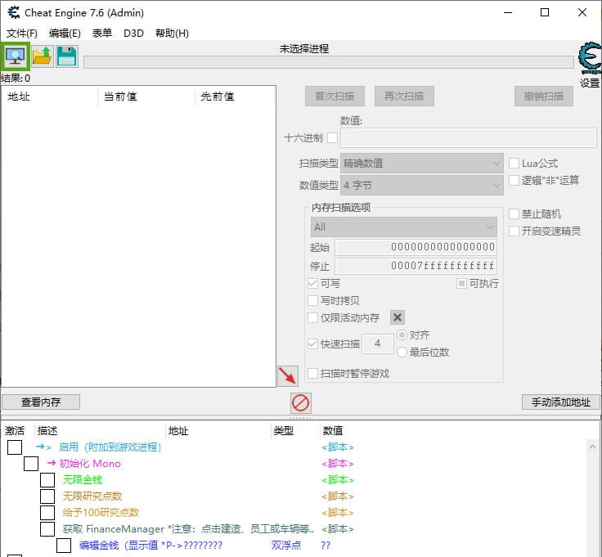Viewport: 602px width, 557px height.
Task: Activate the 获取 FinanceManager script checkbox
Action: pos(47,529)
